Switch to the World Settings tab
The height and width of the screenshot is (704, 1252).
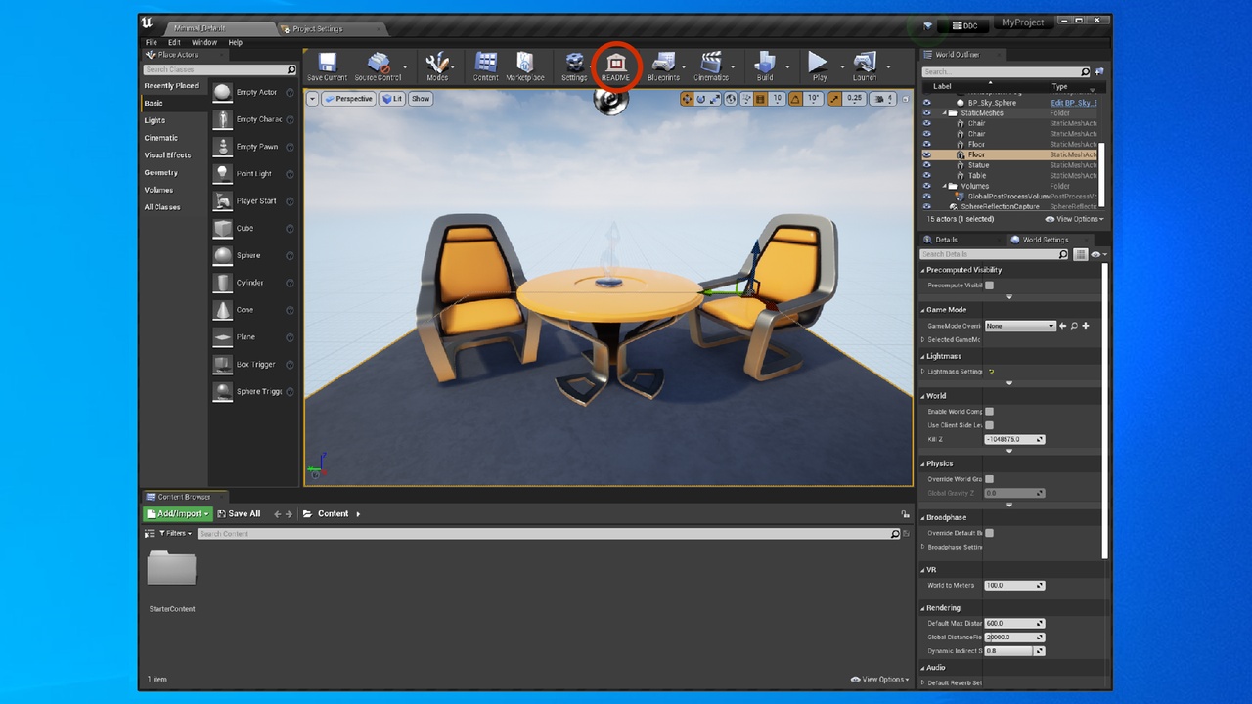(1044, 240)
